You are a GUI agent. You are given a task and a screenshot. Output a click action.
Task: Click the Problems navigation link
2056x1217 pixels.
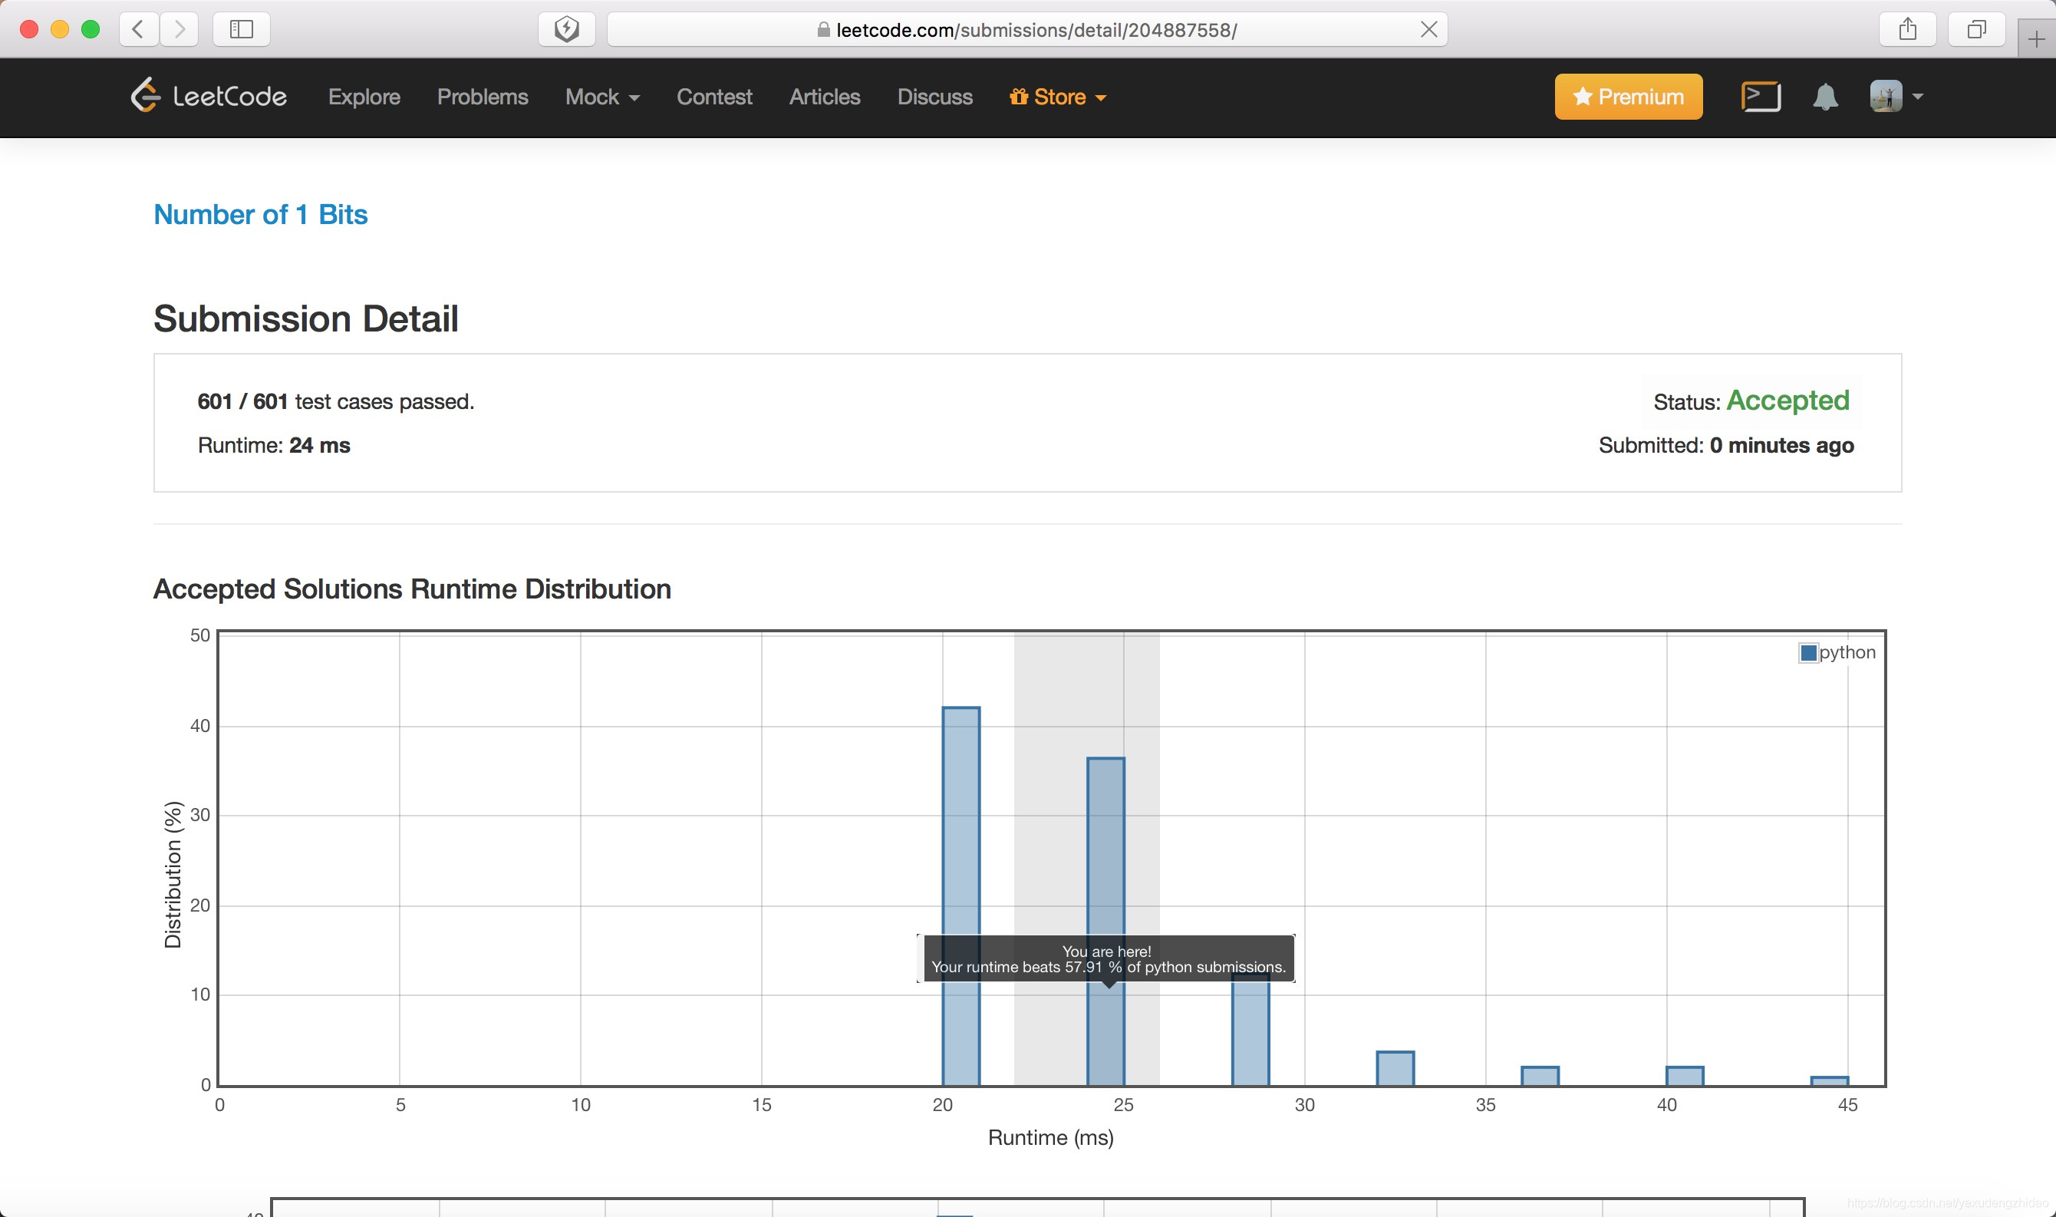click(x=482, y=97)
